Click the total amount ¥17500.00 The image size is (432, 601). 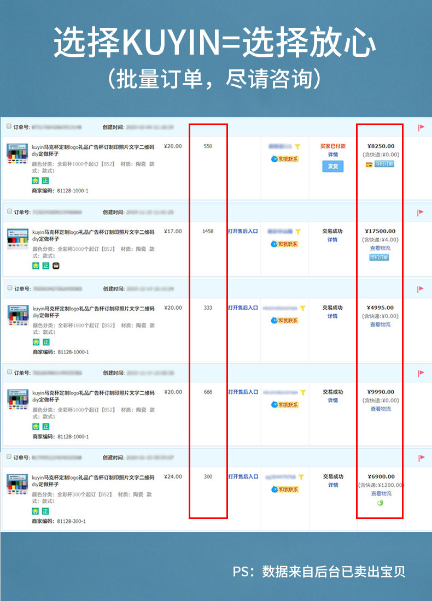click(x=380, y=231)
